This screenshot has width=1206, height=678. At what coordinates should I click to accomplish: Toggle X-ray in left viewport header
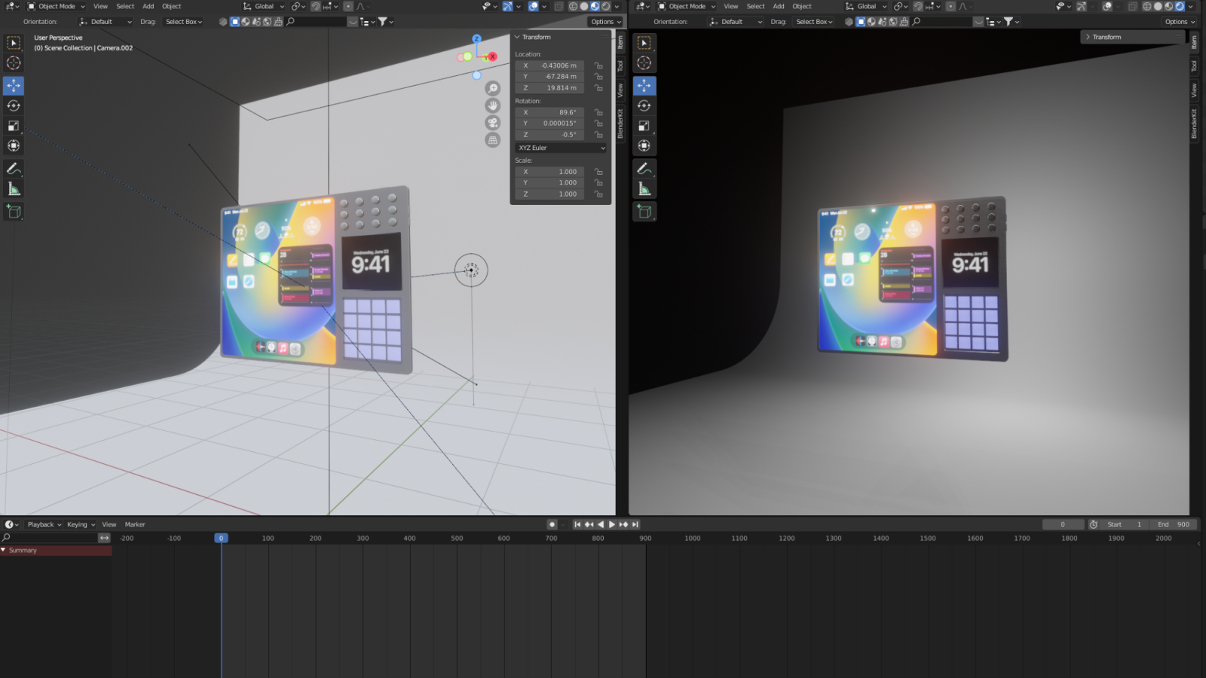pos(559,6)
